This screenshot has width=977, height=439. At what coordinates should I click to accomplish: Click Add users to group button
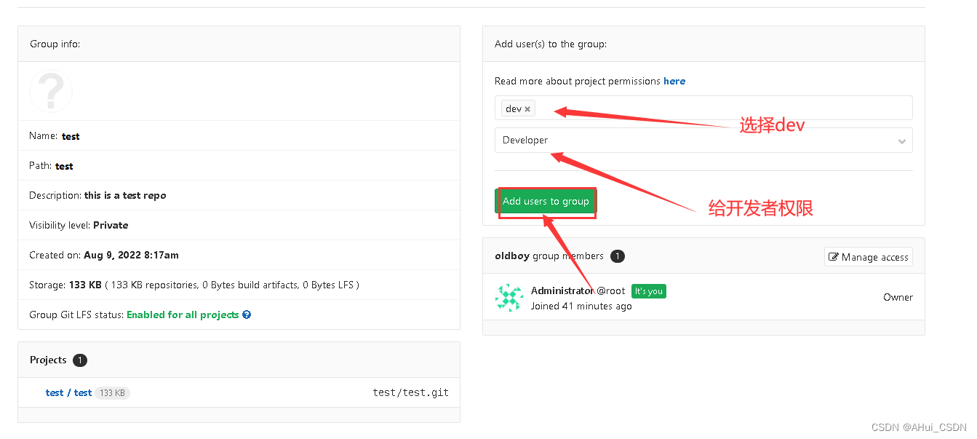point(546,202)
